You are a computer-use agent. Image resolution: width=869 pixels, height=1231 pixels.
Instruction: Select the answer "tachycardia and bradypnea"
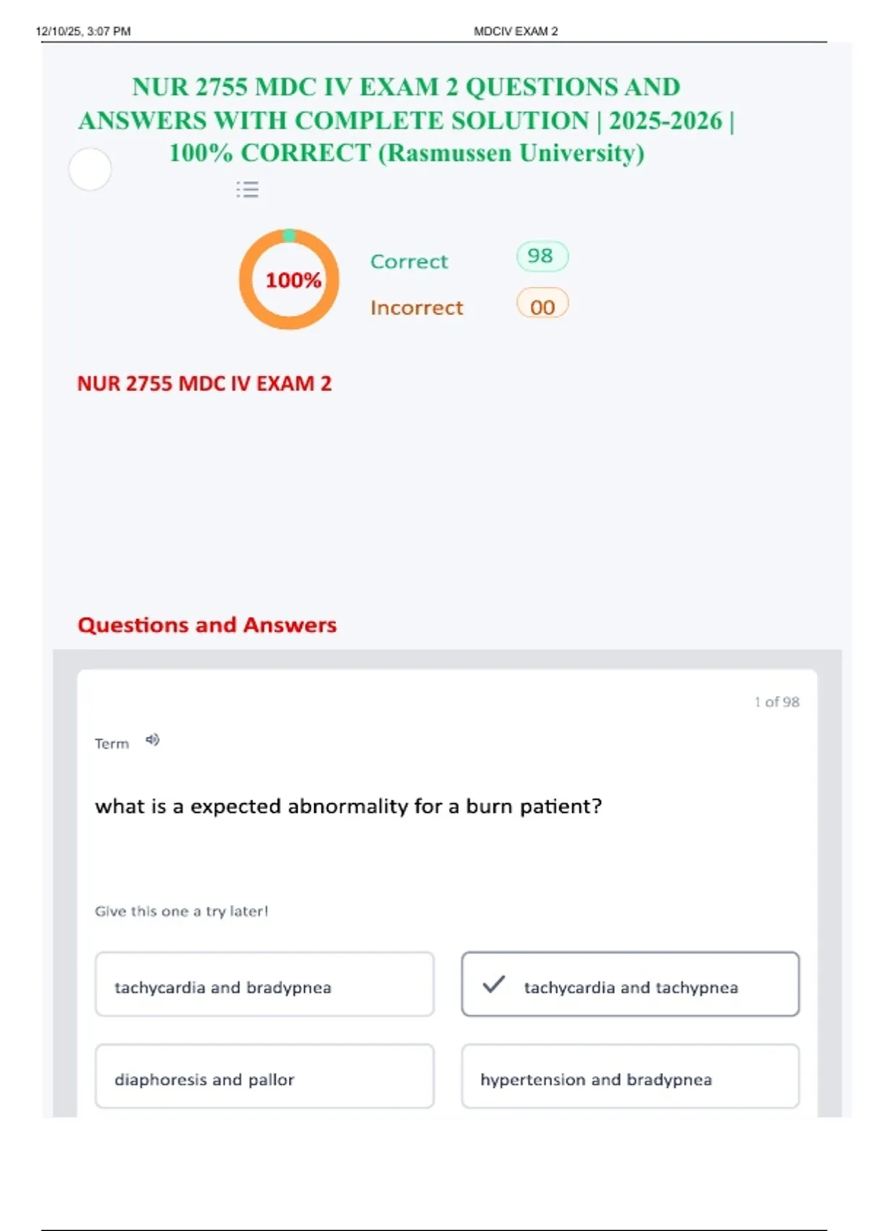[x=264, y=985]
